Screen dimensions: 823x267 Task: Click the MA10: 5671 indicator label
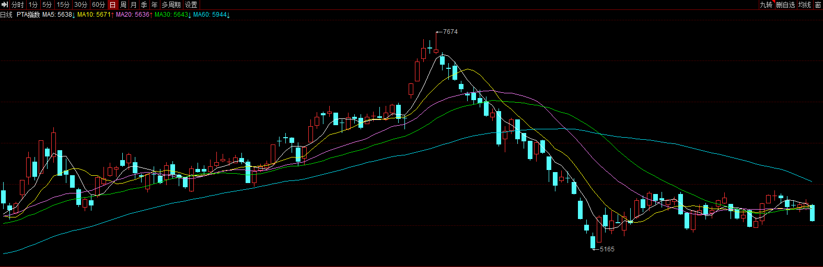point(96,15)
